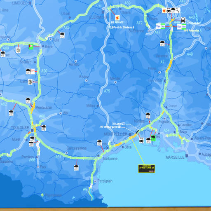Click the rain cloud icon above Nîmes
The width and height of the screenshot is (211, 211).
(148, 115)
